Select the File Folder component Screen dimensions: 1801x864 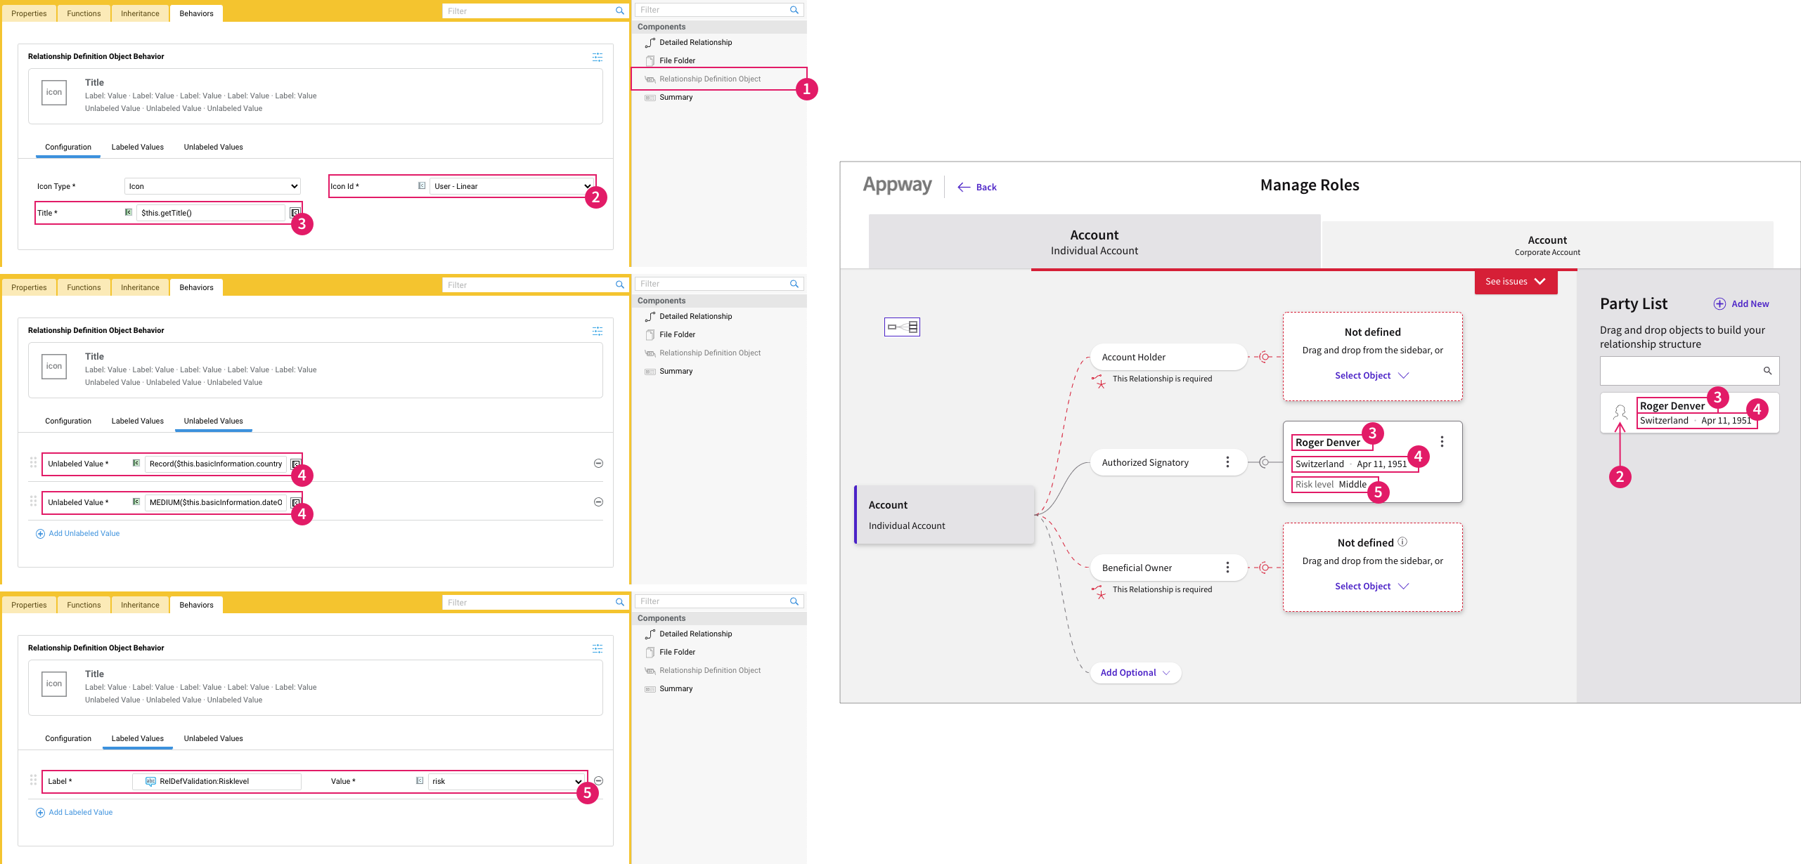(678, 60)
